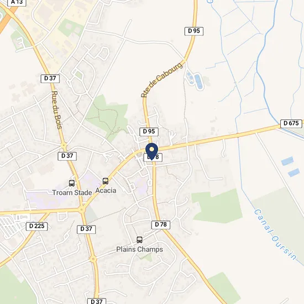Click the D 37 shield at the bottom edge
This screenshot has height=304, width=304.
click(96, 301)
